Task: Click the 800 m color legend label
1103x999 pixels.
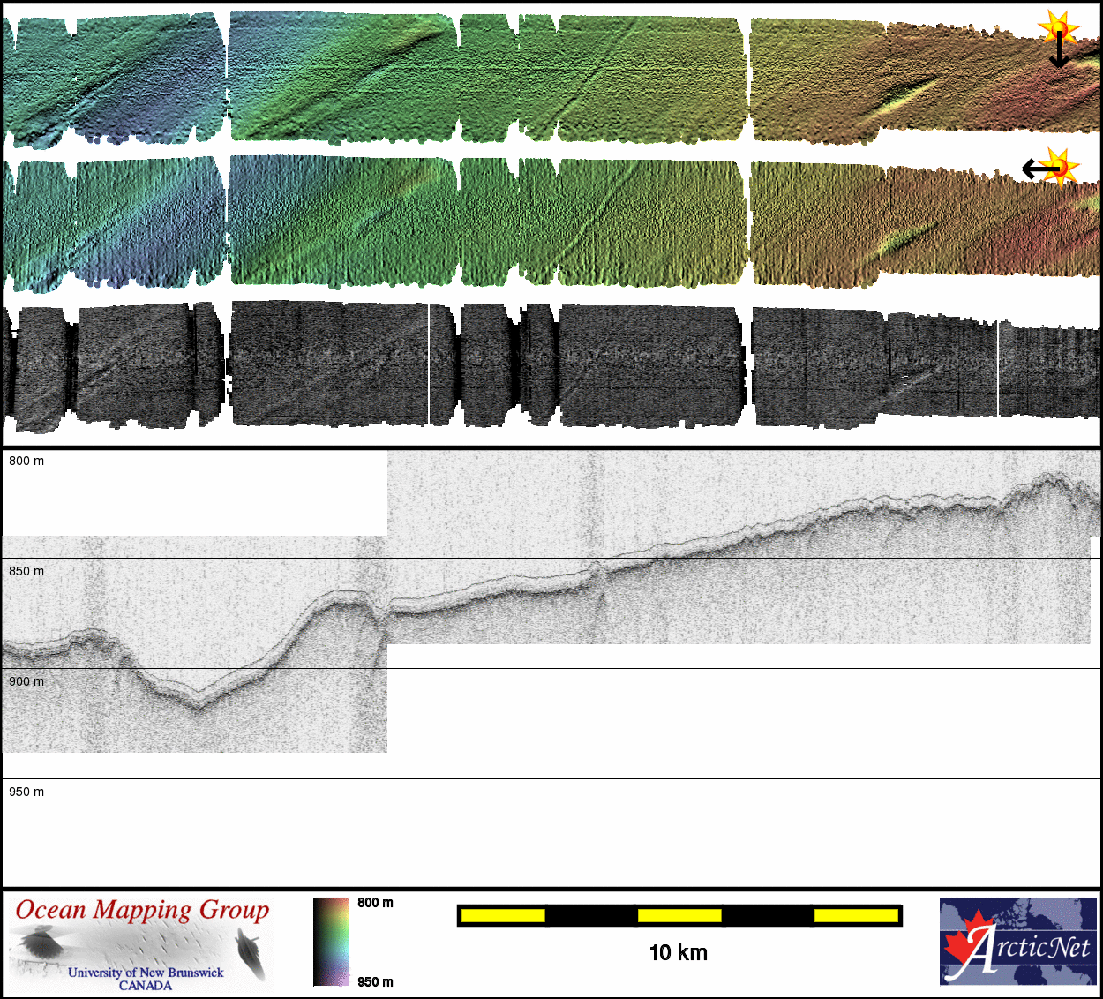Action: click(375, 903)
